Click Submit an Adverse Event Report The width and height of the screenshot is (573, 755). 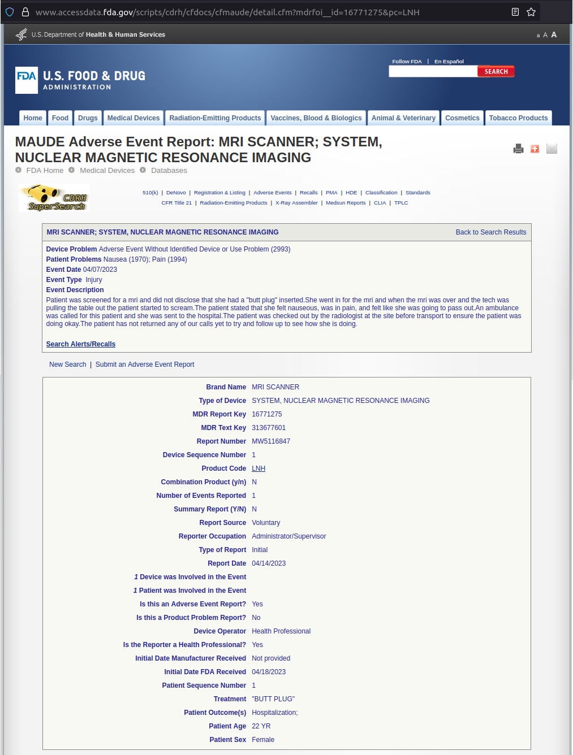coord(145,365)
